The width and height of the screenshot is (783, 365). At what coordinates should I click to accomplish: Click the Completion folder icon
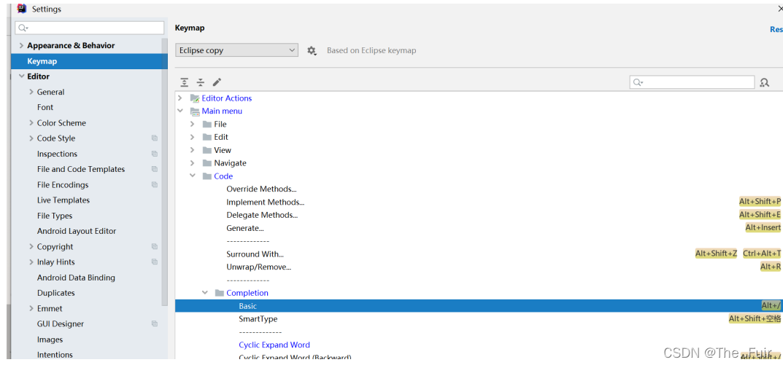[x=219, y=293]
